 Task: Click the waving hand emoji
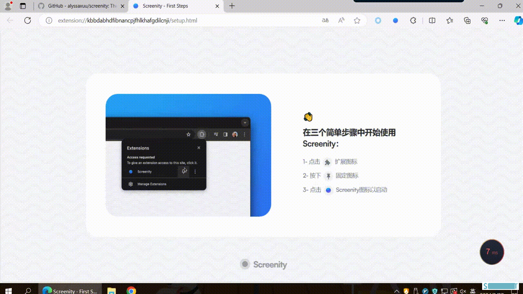coord(308,117)
